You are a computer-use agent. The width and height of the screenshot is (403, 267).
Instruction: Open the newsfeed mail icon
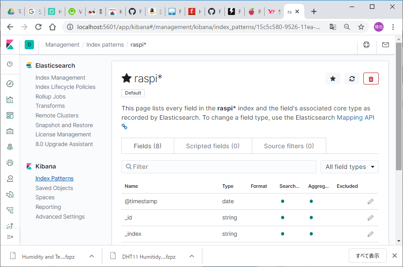tap(385, 44)
